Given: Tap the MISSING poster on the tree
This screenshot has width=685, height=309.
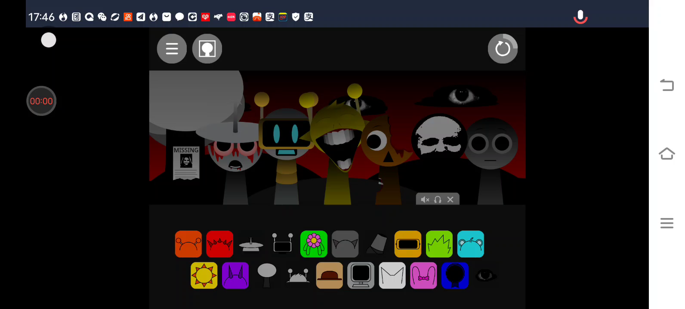Looking at the screenshot, I should pyautogui.click(x=186, y=163).
